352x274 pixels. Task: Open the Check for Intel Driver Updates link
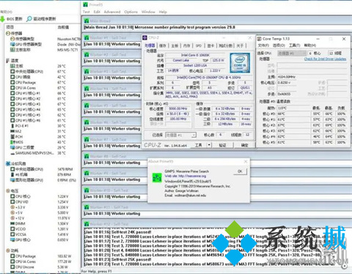(325, 59)
